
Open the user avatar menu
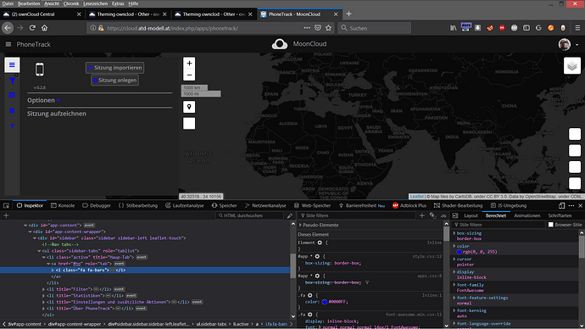[568, 44]
